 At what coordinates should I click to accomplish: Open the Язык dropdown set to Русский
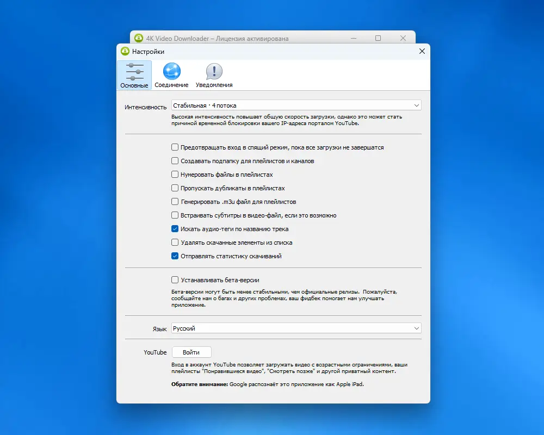(296, 328)
